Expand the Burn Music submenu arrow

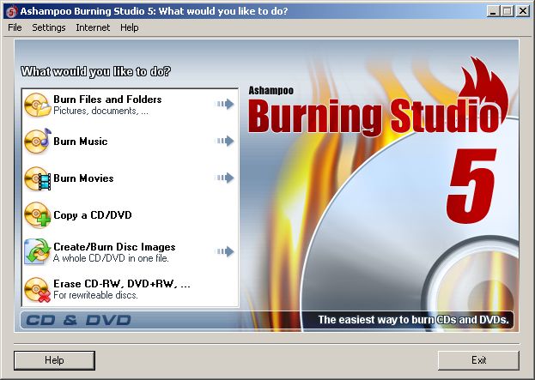224,141
